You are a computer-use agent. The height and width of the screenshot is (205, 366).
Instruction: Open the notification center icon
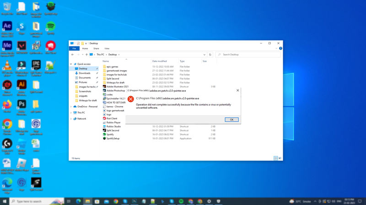click(360, 201)
